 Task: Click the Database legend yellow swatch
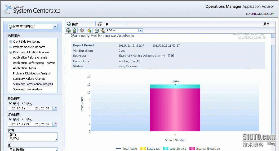coord(143,149)
